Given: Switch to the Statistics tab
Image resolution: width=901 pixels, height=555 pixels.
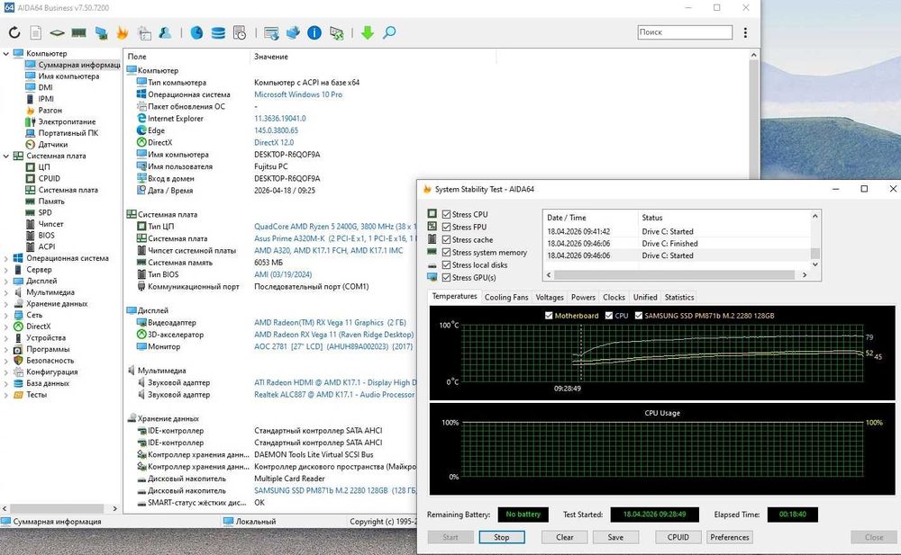Looking at the screenshot, I should tap(679, 298).
